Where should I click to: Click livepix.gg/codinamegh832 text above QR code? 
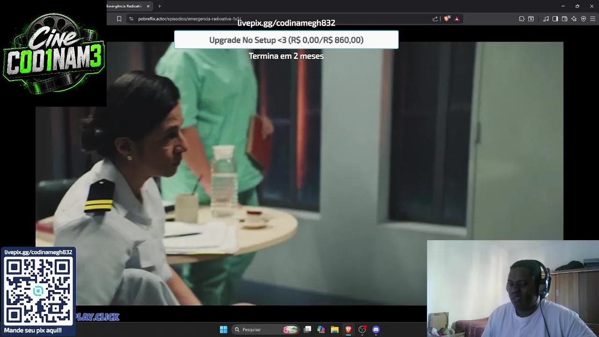pyautogui.click(x=38, y=252)
